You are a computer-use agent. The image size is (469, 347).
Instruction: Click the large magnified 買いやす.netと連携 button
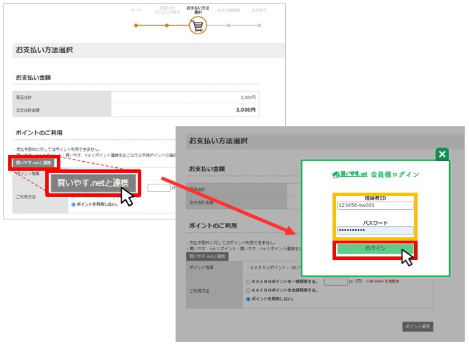click(x=93, y=183)
